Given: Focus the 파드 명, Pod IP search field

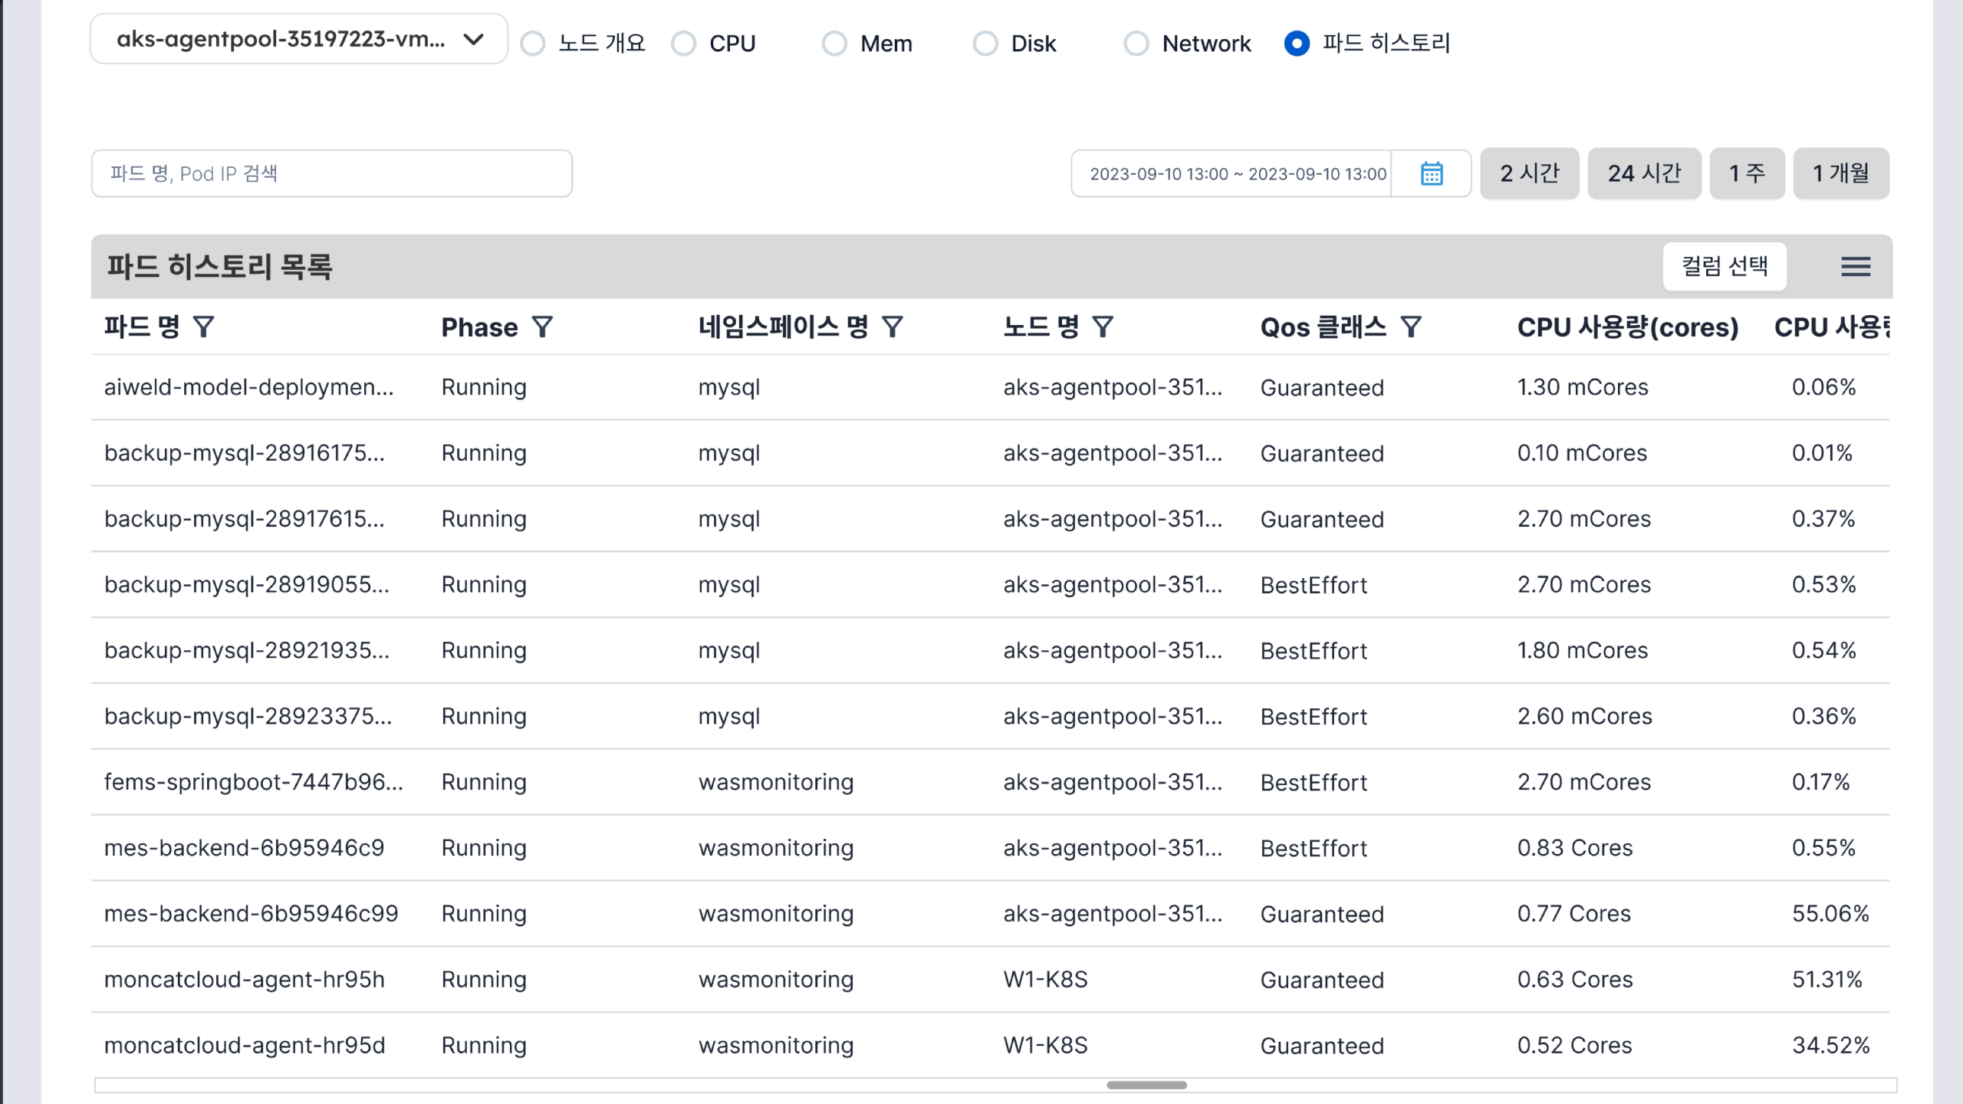Looking at the screenshot, I should 331,173.
